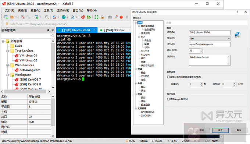Collapse the top connection node in category tree
This screenshot has height=144, width=250.
[x=136, y=23]
